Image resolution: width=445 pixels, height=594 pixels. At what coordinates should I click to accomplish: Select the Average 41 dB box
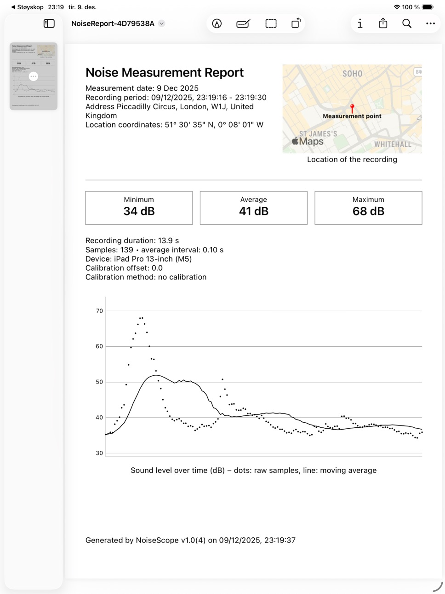(254, 208)
